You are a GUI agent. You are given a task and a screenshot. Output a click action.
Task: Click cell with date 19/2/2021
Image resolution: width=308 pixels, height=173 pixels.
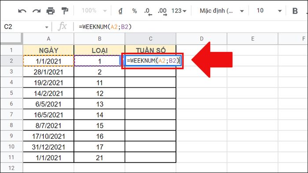pos(48,83)
